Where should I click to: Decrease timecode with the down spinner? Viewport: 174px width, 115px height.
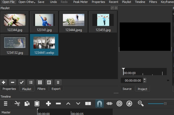tap(145, 82)
